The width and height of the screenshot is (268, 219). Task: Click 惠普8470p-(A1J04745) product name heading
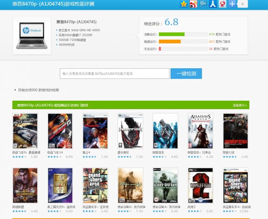(x=77, y=22)
